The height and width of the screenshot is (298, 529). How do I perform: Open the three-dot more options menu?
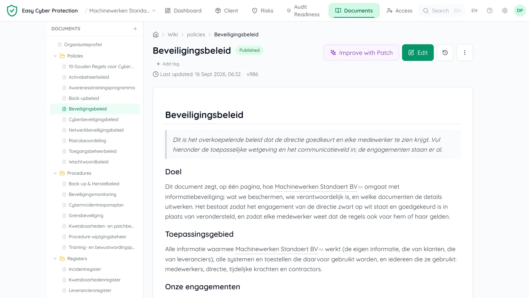pos(465,53)
